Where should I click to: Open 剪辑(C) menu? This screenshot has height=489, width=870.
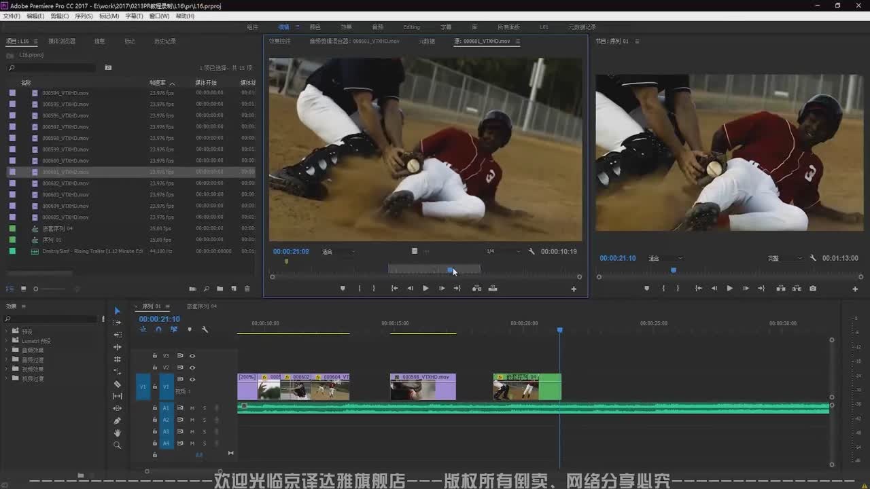(x=60, y=16)
